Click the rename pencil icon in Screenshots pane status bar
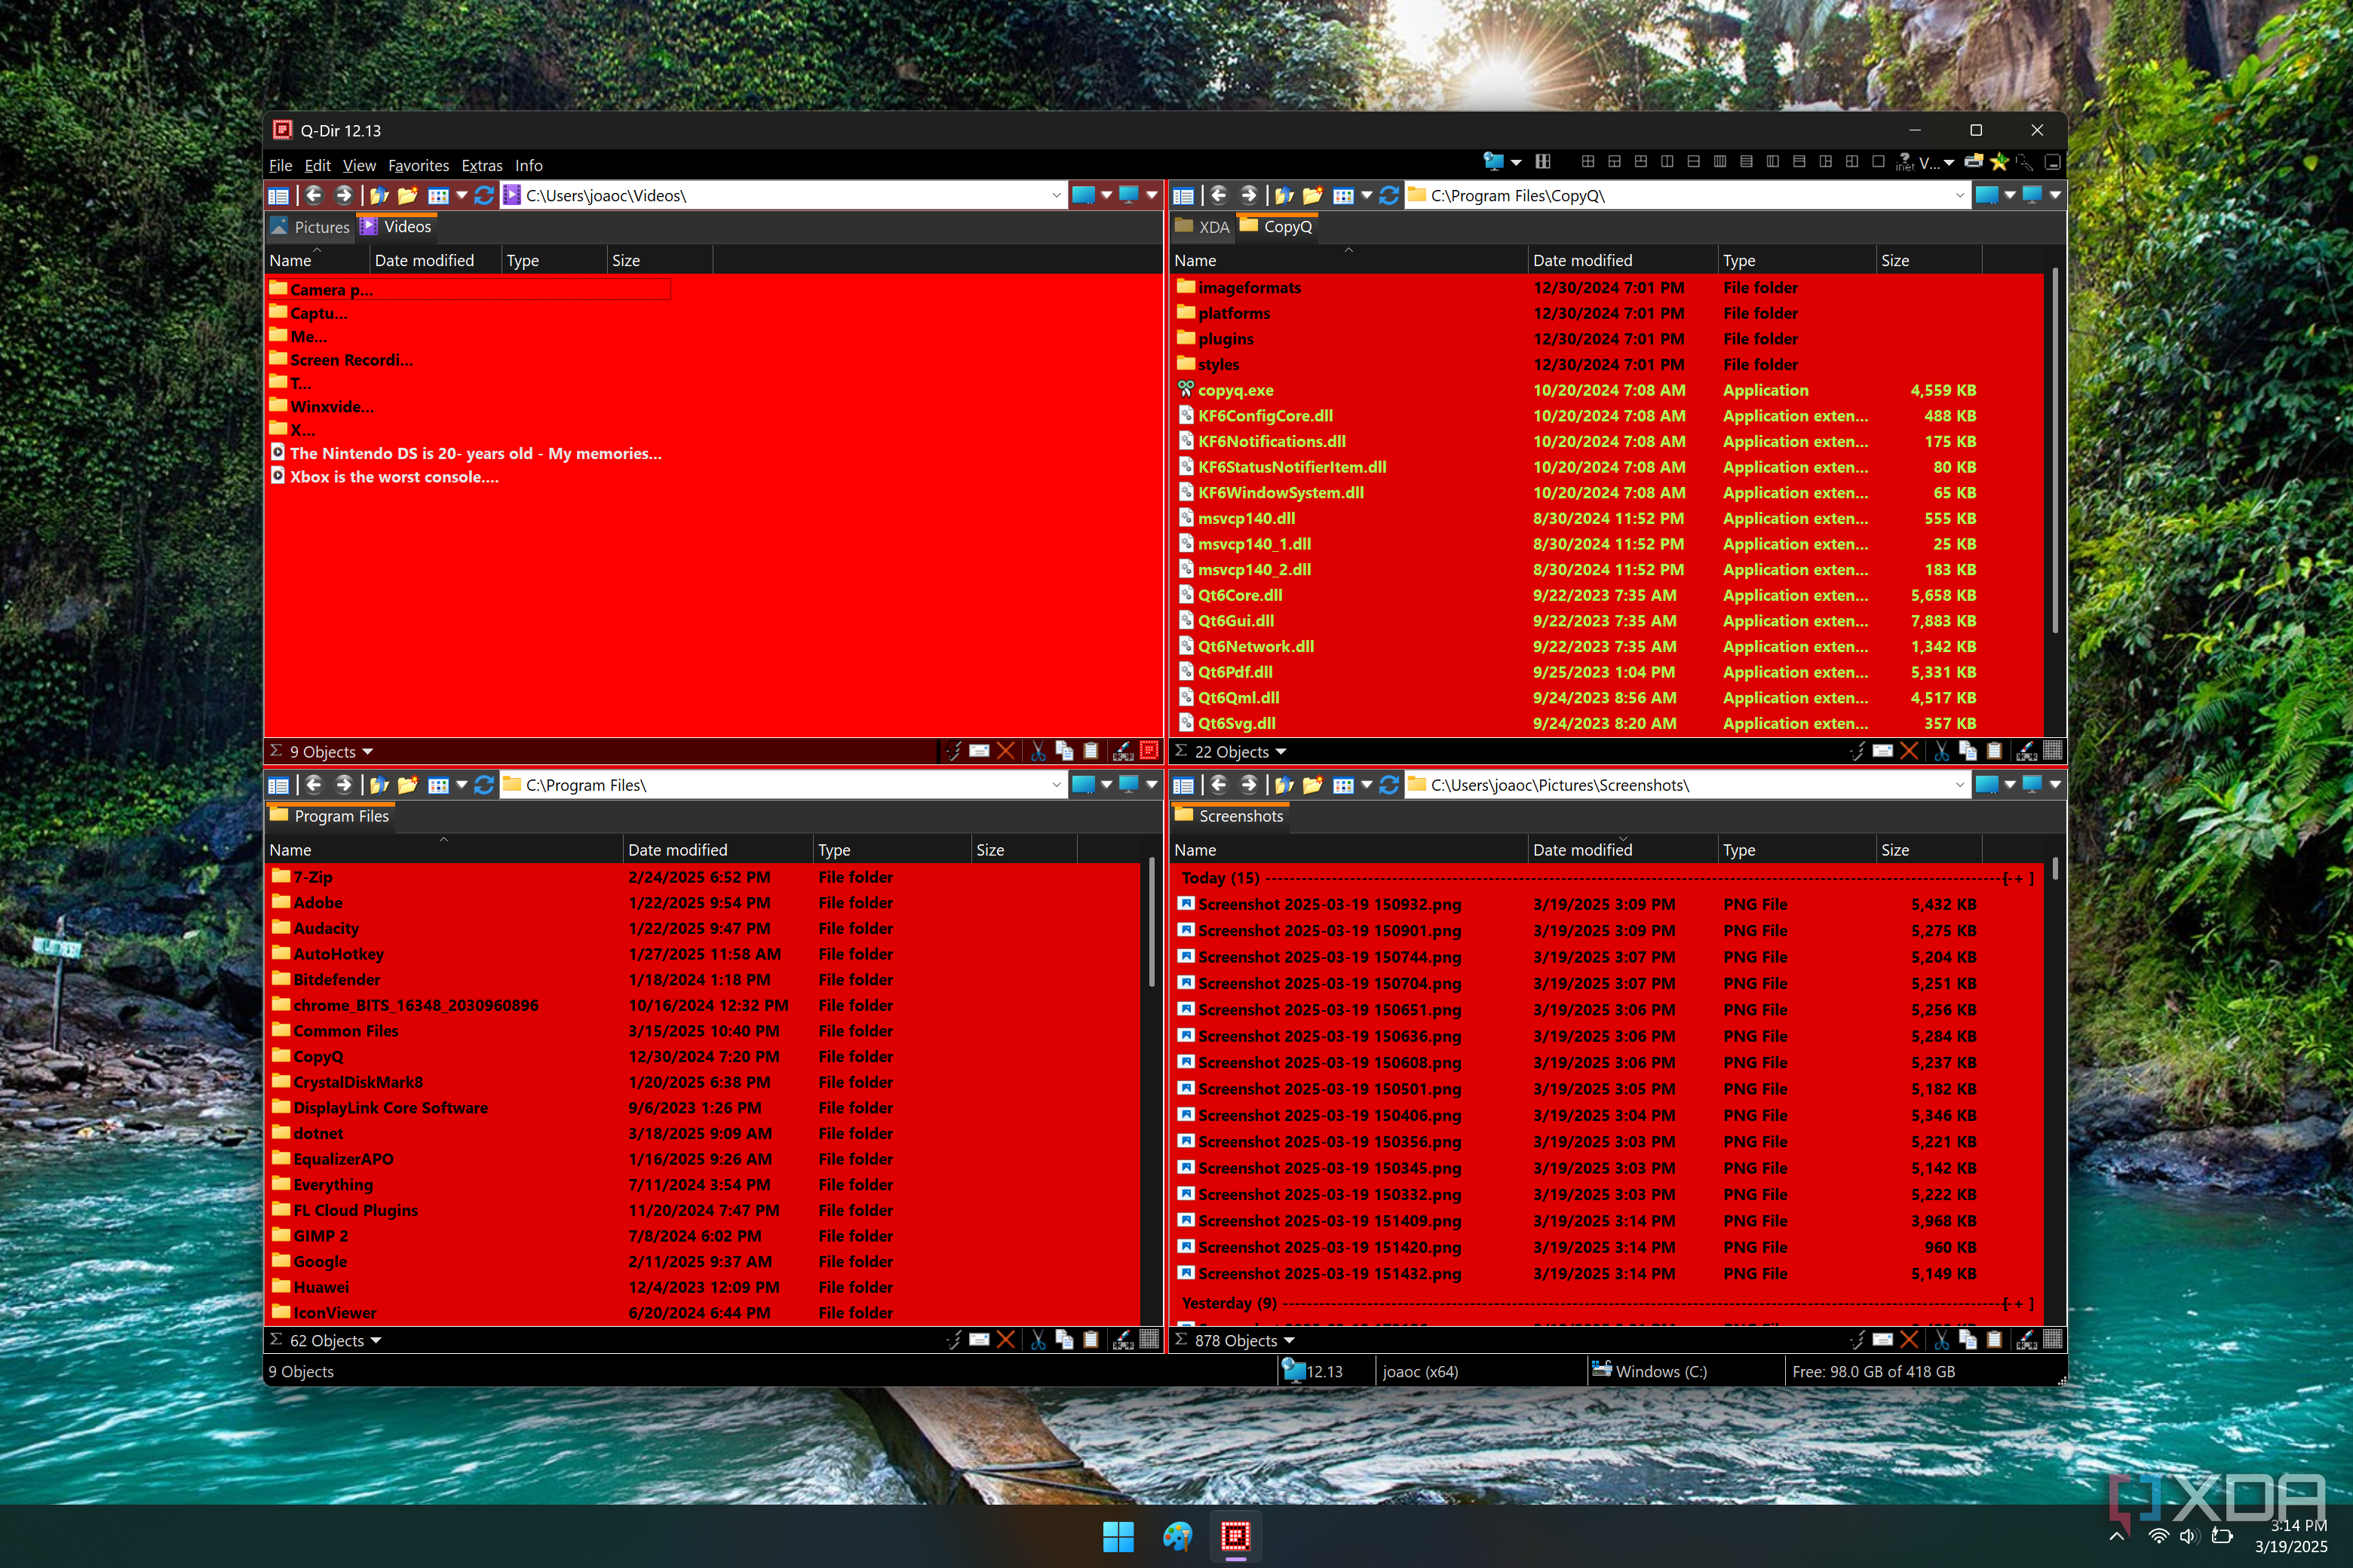Screen dimensions: 2353x1568 point(2027,1340)
